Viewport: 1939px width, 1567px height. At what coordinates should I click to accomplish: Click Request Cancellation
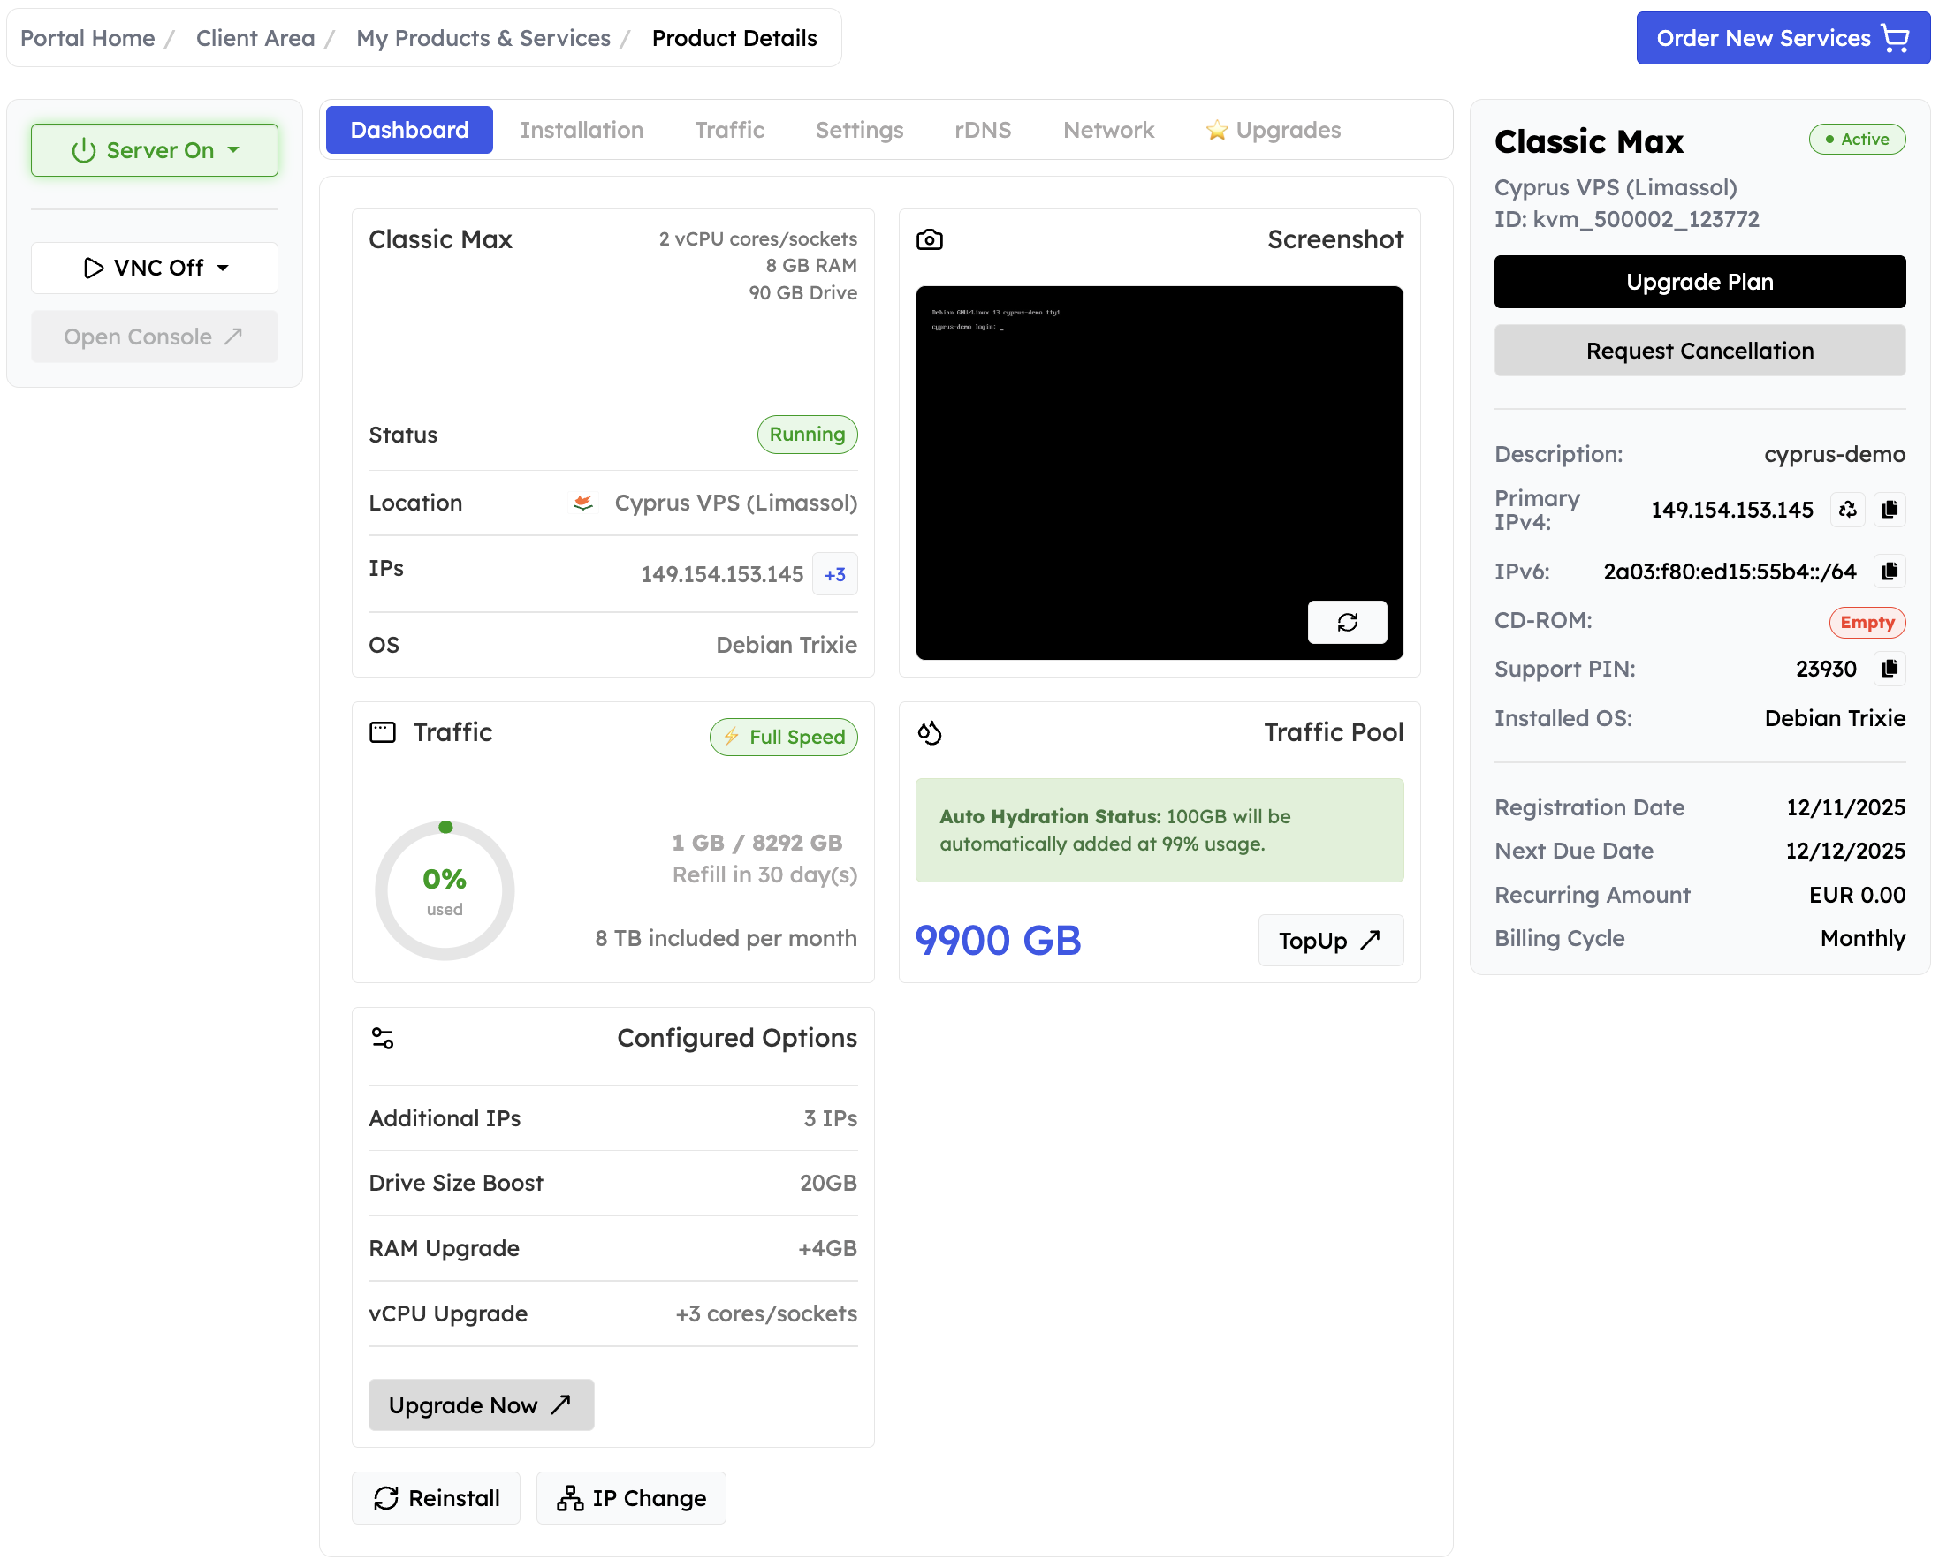pos(1699,350)
